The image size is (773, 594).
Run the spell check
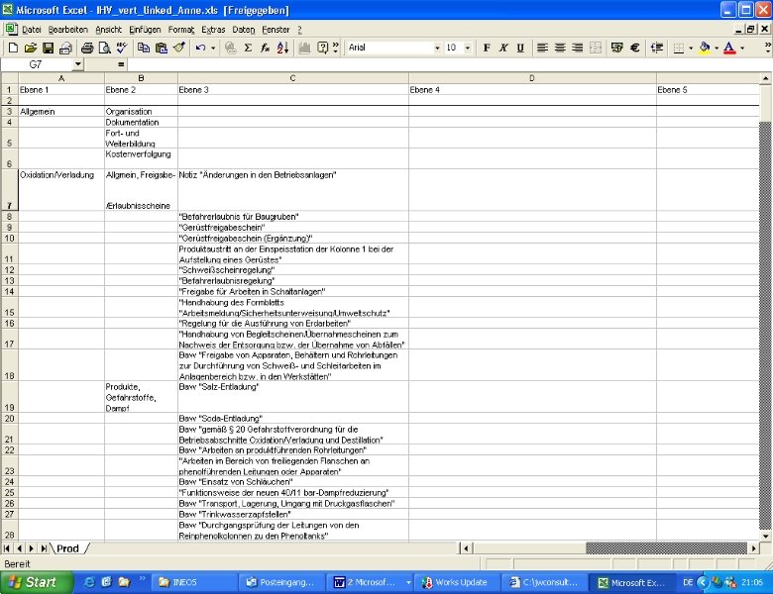click(122, 48)
